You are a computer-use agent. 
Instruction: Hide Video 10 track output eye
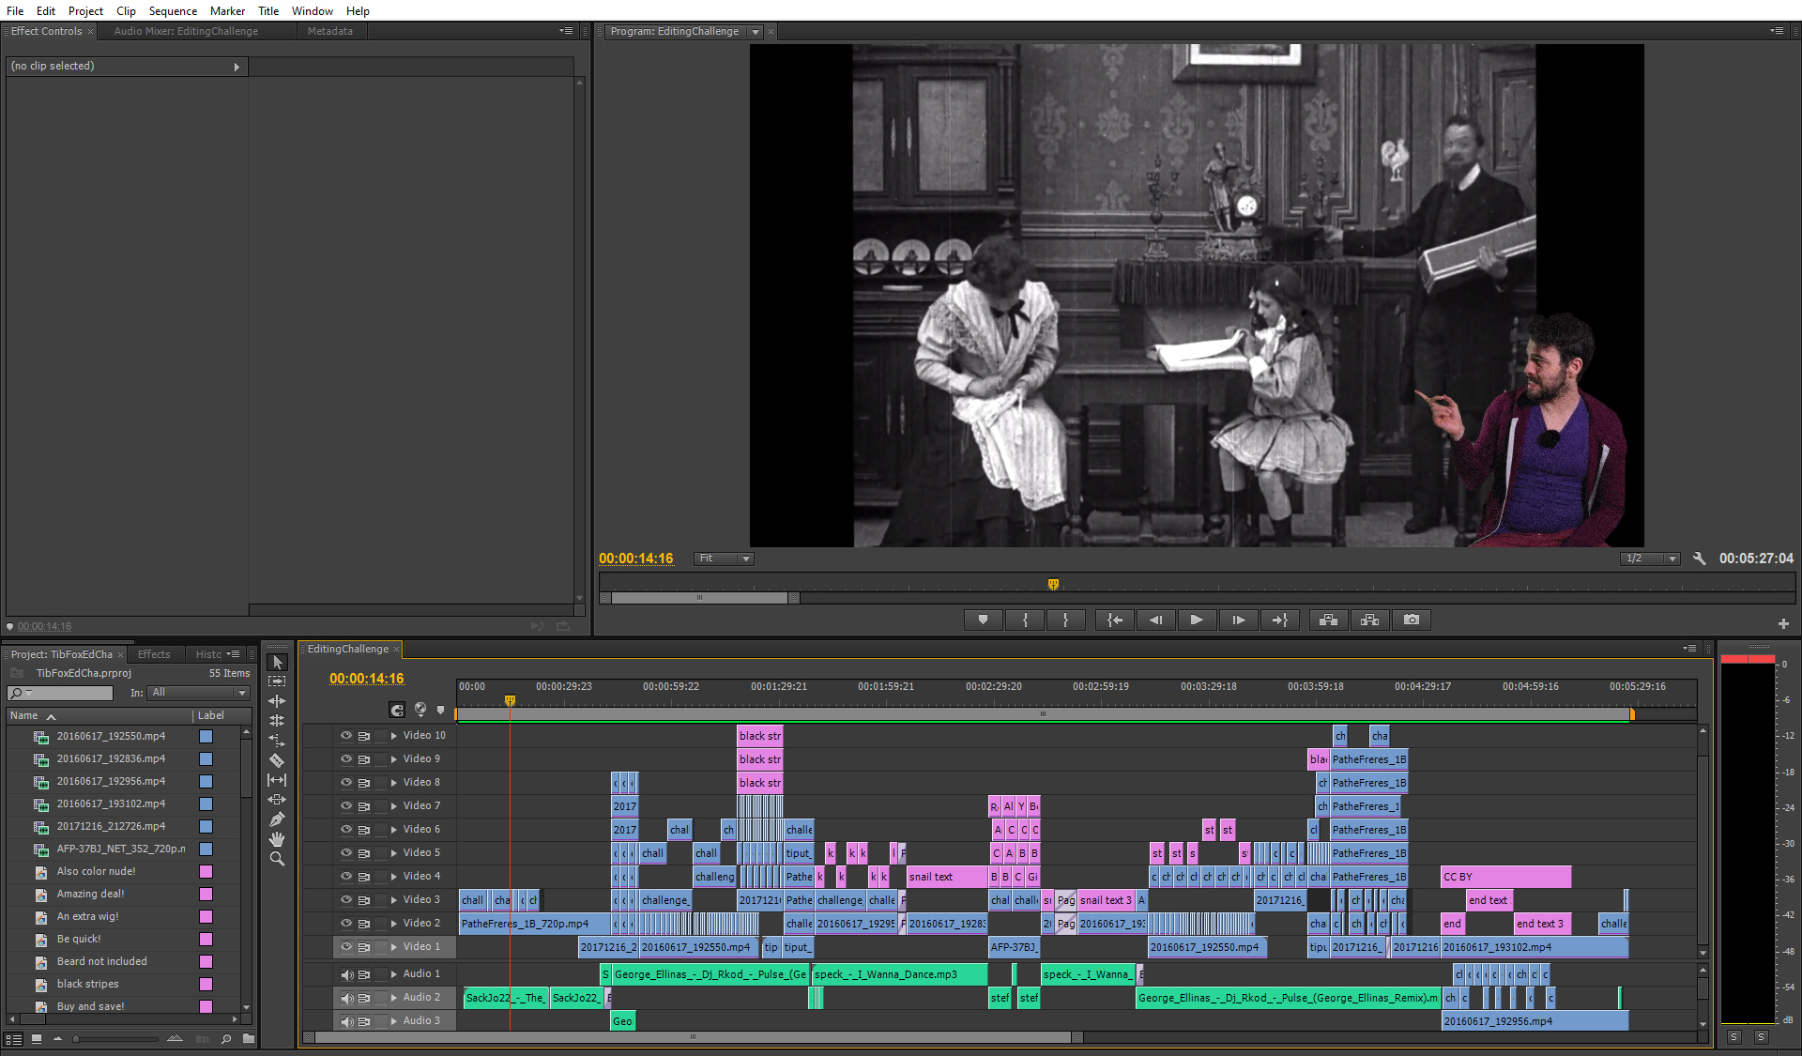pyautogui.click(x=345, y=736)
